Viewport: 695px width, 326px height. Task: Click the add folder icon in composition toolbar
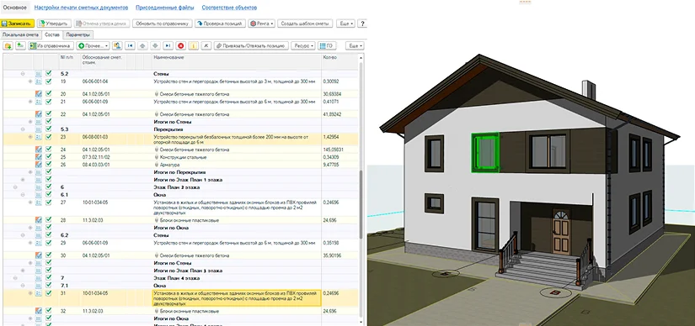[8, 45]
